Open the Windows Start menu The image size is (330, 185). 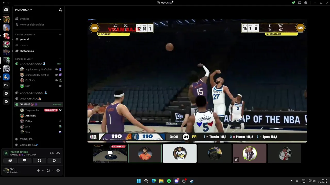(138, 181)
